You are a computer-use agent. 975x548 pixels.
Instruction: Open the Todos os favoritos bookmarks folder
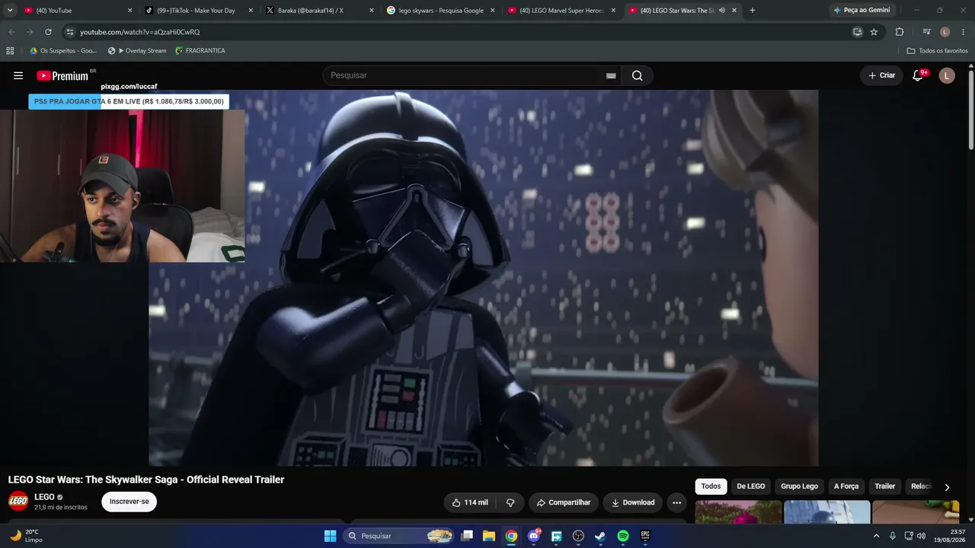pos(937,51)
